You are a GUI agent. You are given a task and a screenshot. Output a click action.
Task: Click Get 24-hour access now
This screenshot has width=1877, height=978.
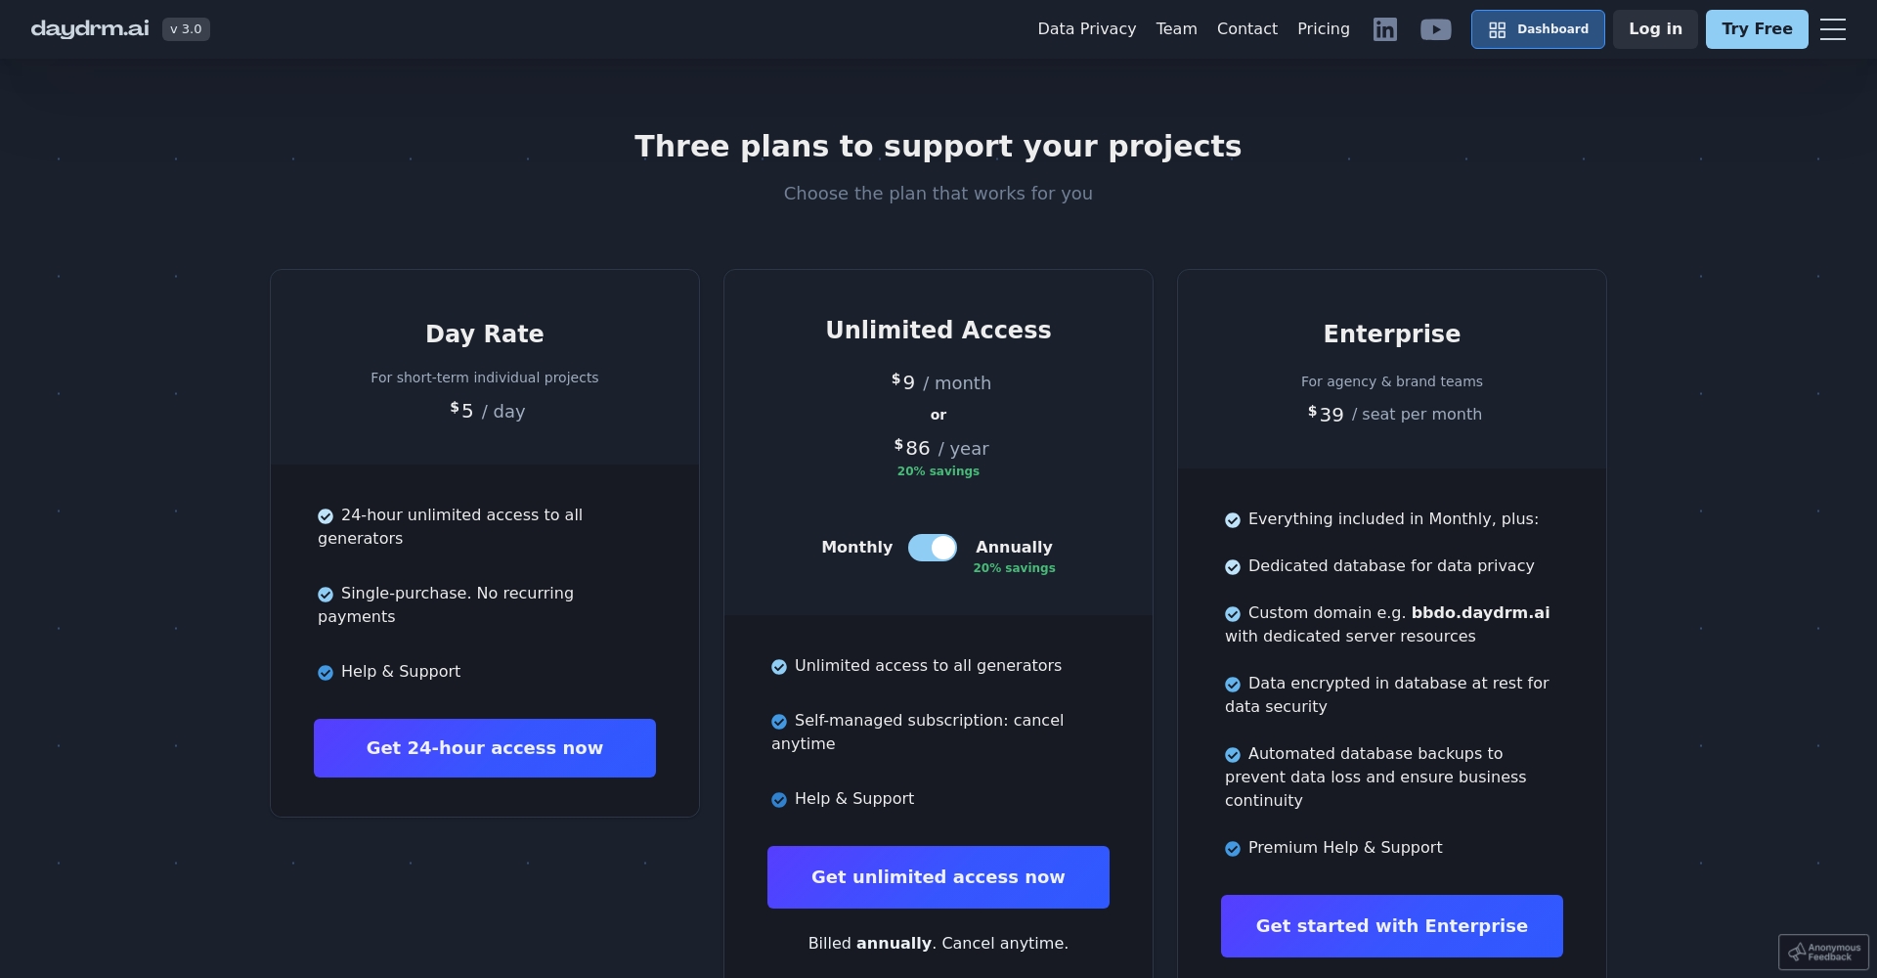pyautogui.click(x=485, y=748)
